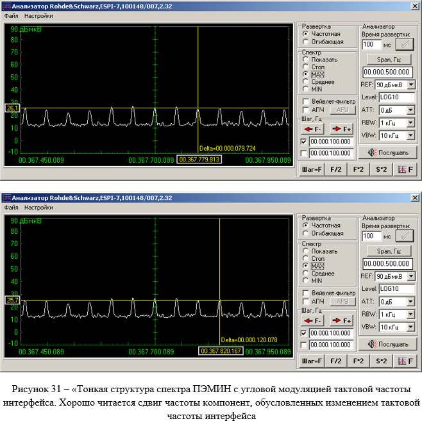The image size is (422, 421).
Task: Select Частотная sweep radio in top window
Action: click(305, 34)
